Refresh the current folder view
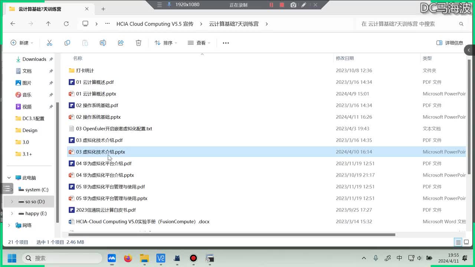 66,24
